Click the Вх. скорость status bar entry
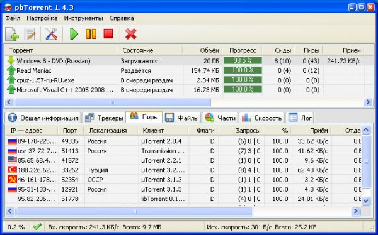Screen dimensions: 378x235 pyautogui.click(x=105, y=227)
